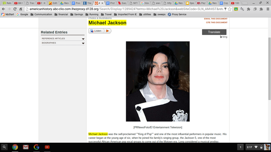
Task: Click the Related Entries heading
Action: [54, 32]
